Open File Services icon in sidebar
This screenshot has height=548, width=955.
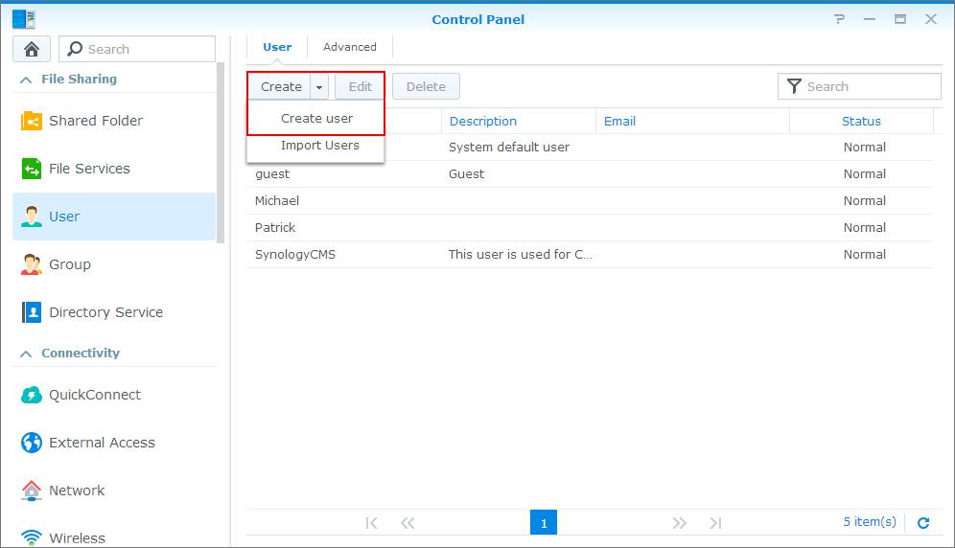[32, 169]
